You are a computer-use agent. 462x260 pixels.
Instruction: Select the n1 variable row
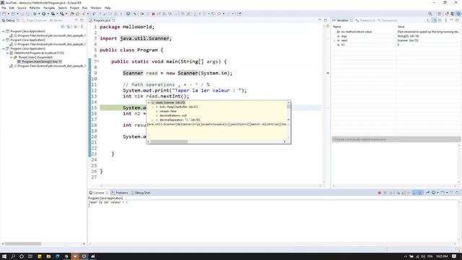[396, 45]
